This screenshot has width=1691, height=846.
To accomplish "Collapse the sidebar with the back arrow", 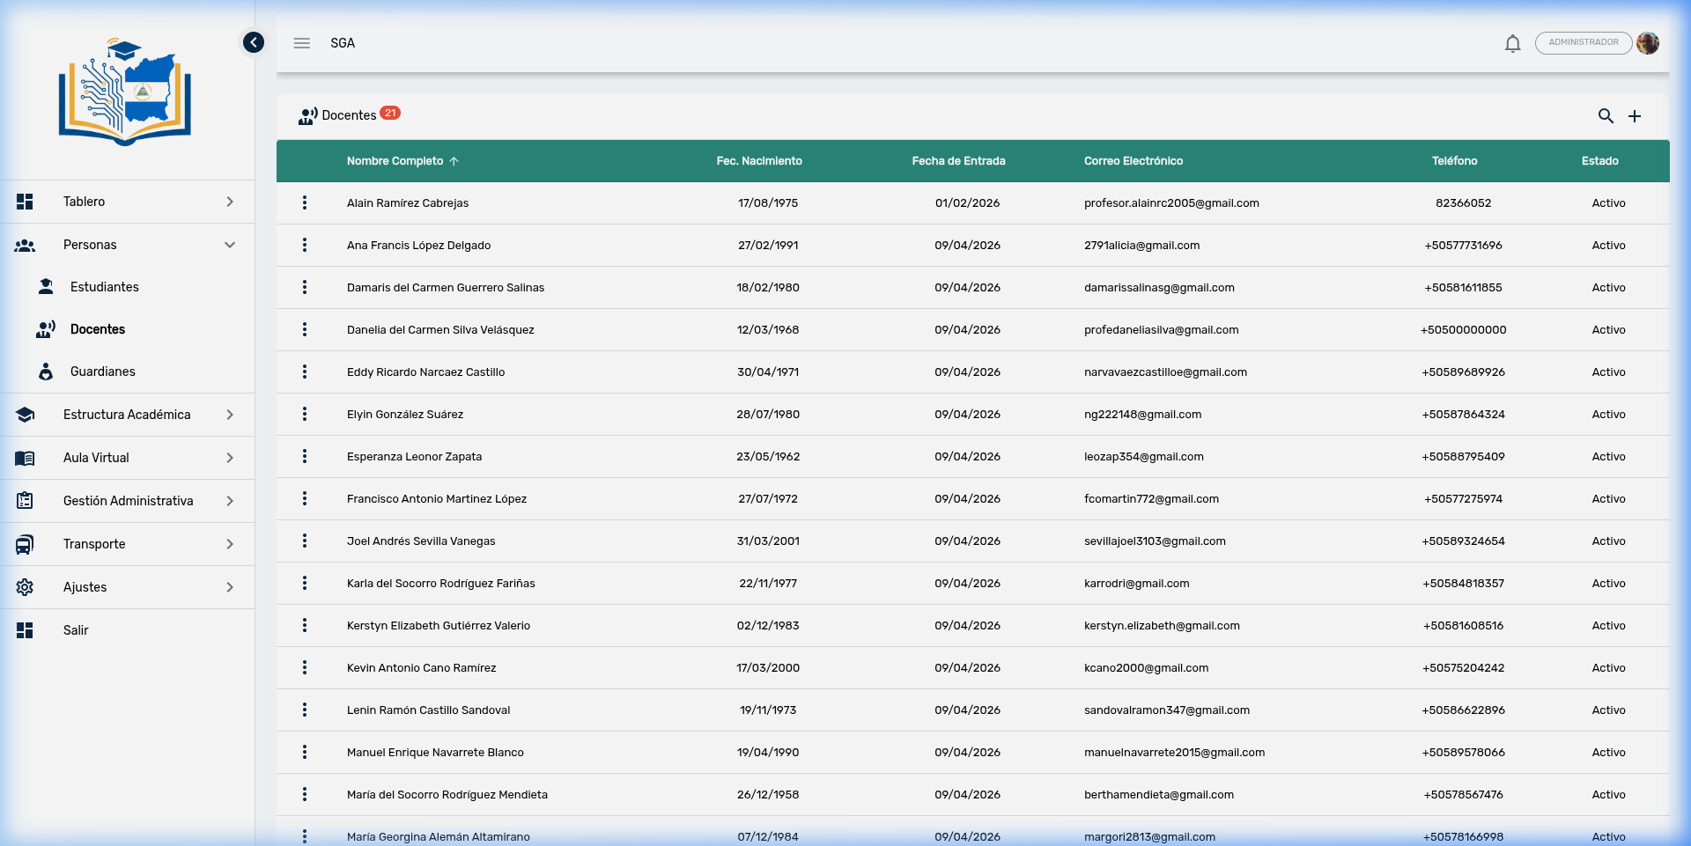I will click(254, 42).
